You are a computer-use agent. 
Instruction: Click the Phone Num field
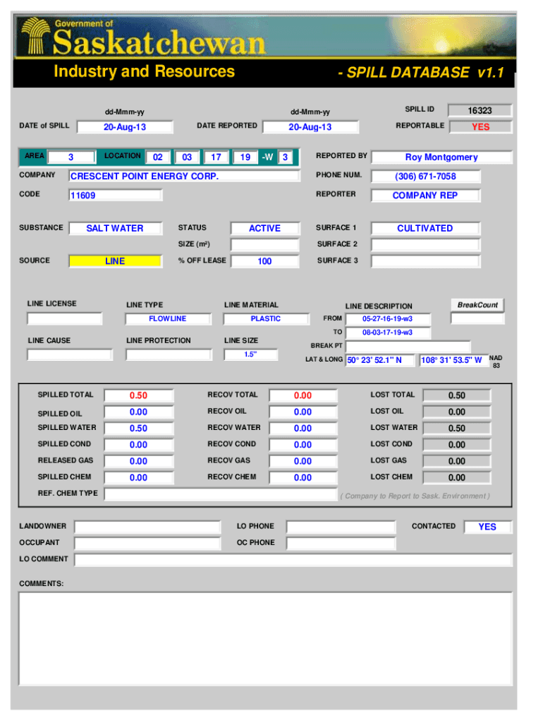tap(425, 177)
